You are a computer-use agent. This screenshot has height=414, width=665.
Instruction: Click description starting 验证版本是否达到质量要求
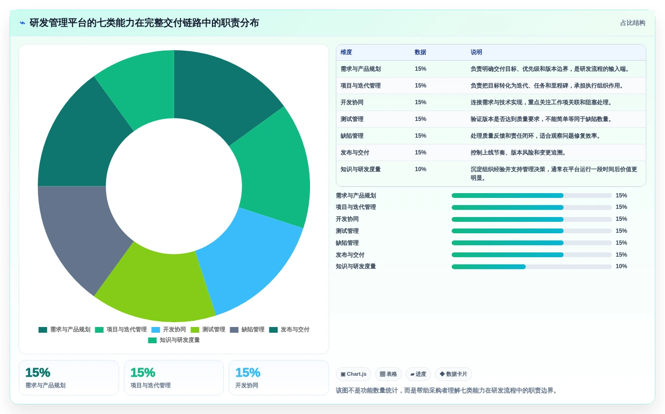point(542,119)
